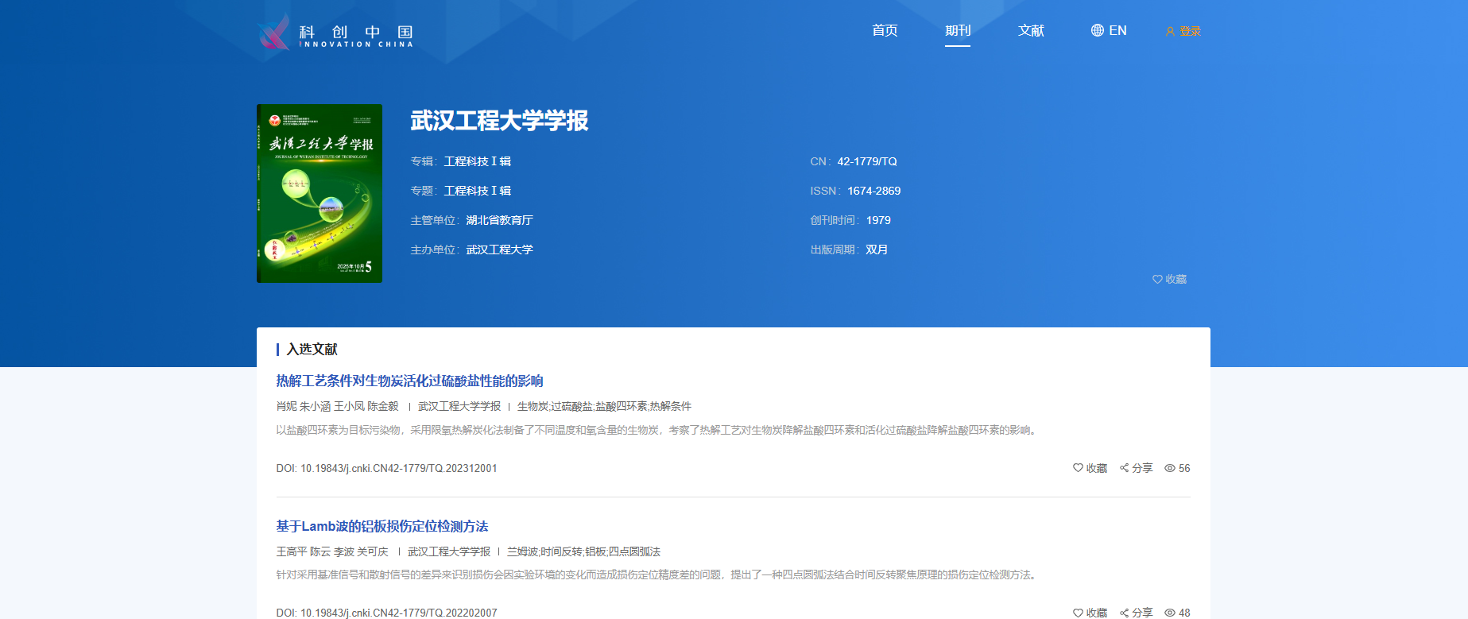Share the Lamb wave article via 分享

(1125, 613)
